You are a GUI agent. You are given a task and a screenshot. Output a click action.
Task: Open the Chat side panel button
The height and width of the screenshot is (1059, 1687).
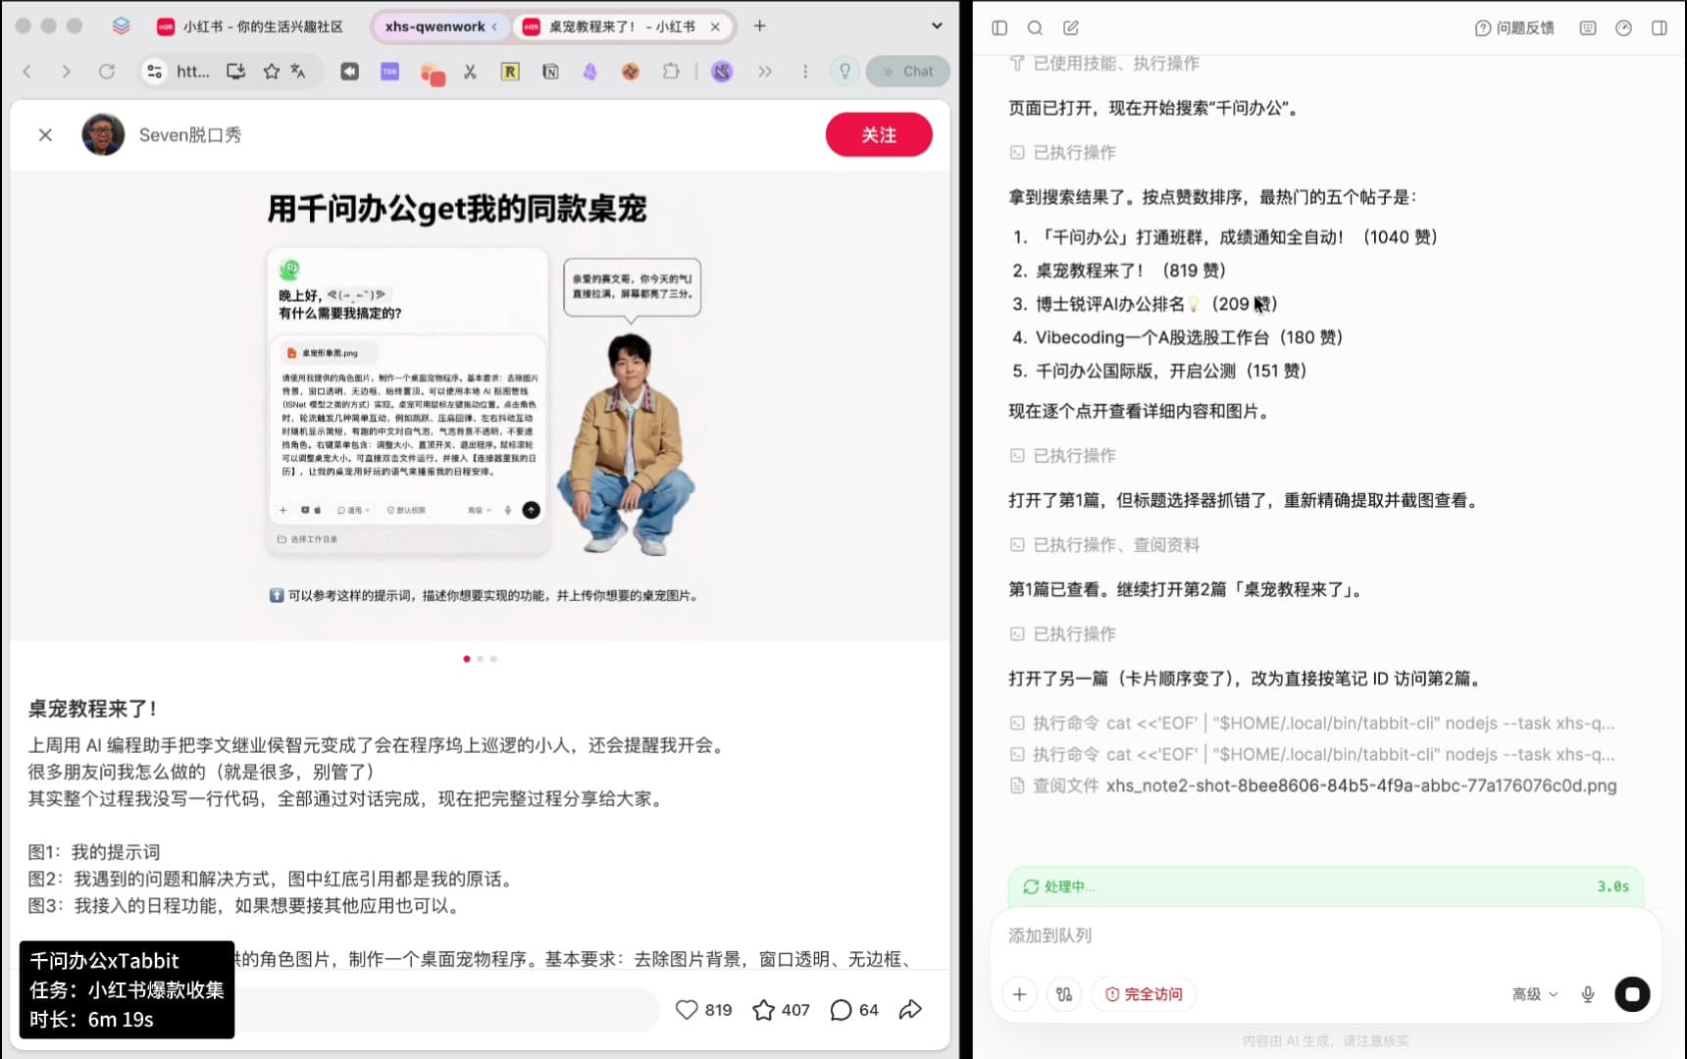tap(908, 72)
